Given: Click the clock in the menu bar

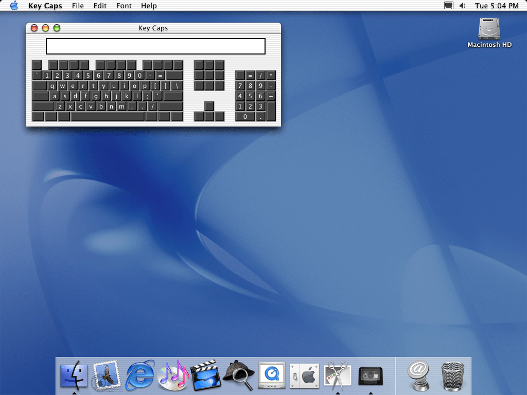Looking at the screenshot, I should pos(497,6).
